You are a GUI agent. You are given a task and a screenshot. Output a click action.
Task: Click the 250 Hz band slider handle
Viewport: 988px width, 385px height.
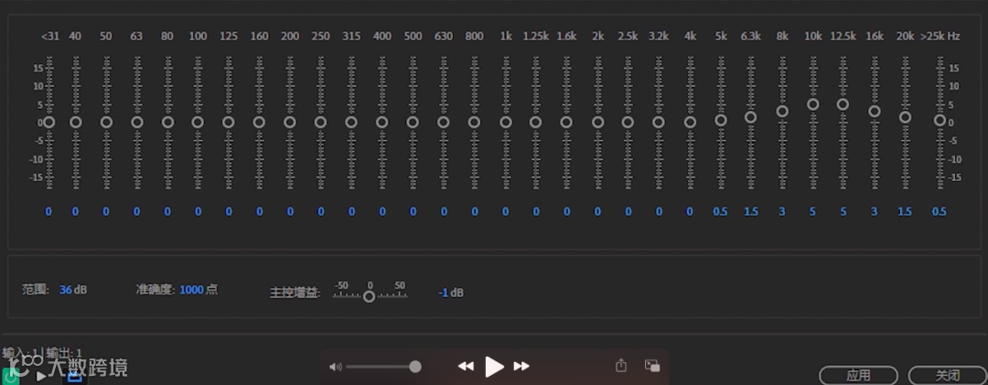320,123
